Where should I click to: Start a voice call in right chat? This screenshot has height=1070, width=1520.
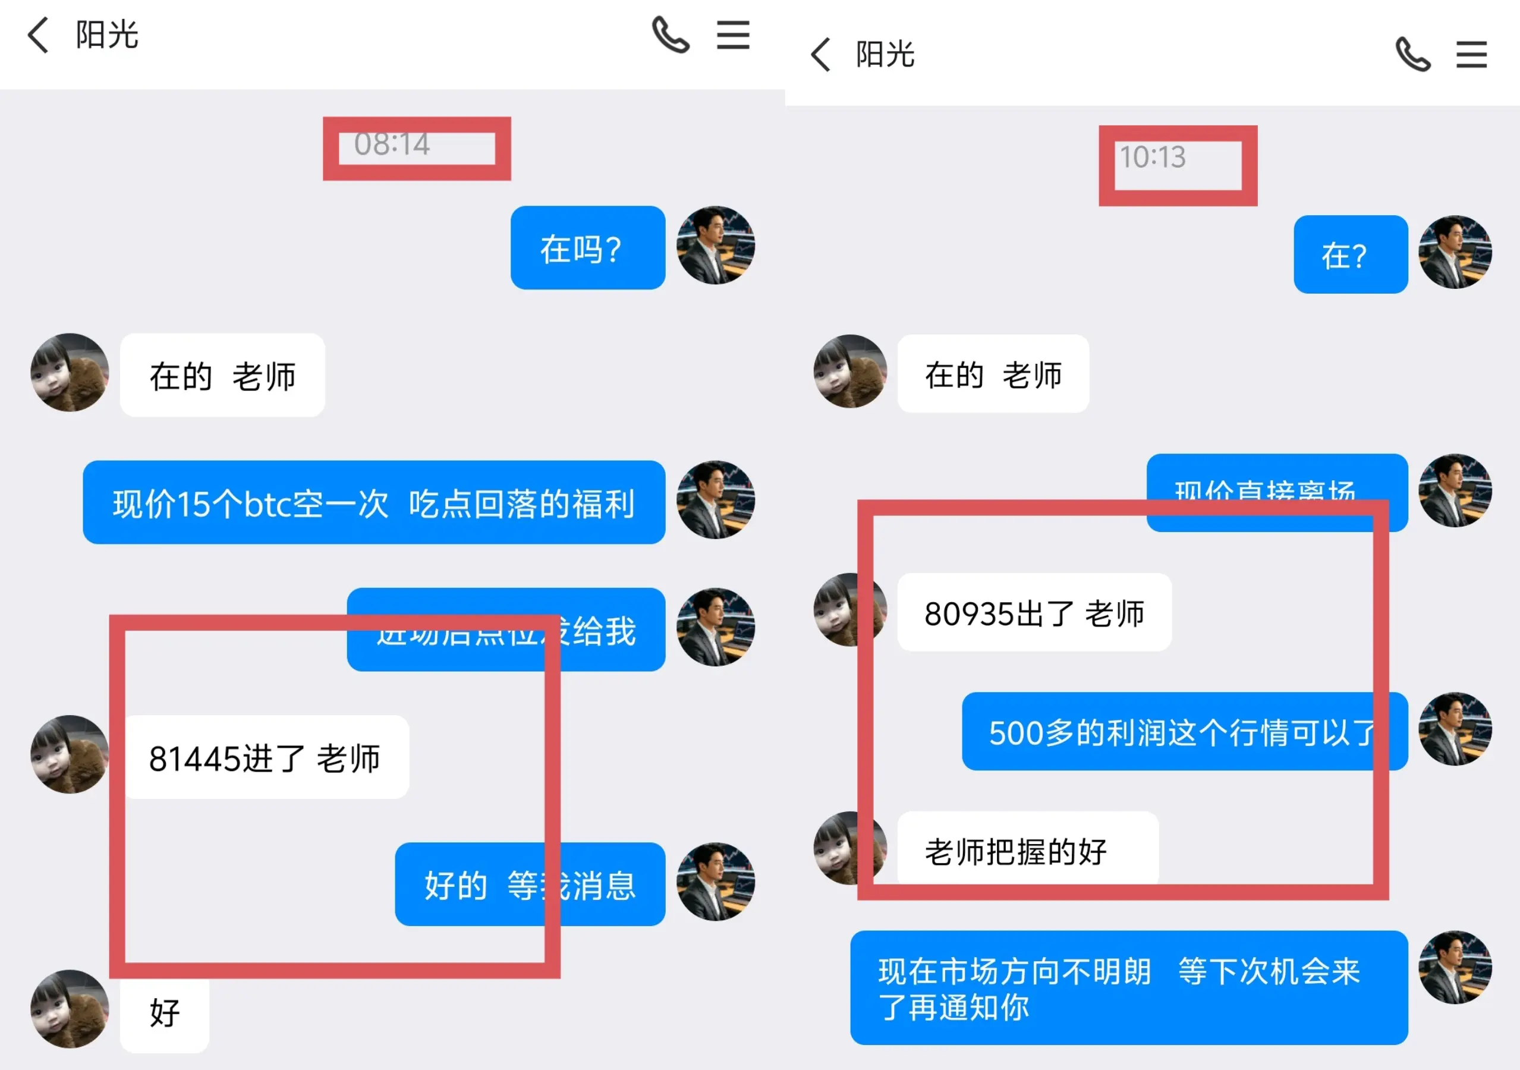tap(1413, 54)
